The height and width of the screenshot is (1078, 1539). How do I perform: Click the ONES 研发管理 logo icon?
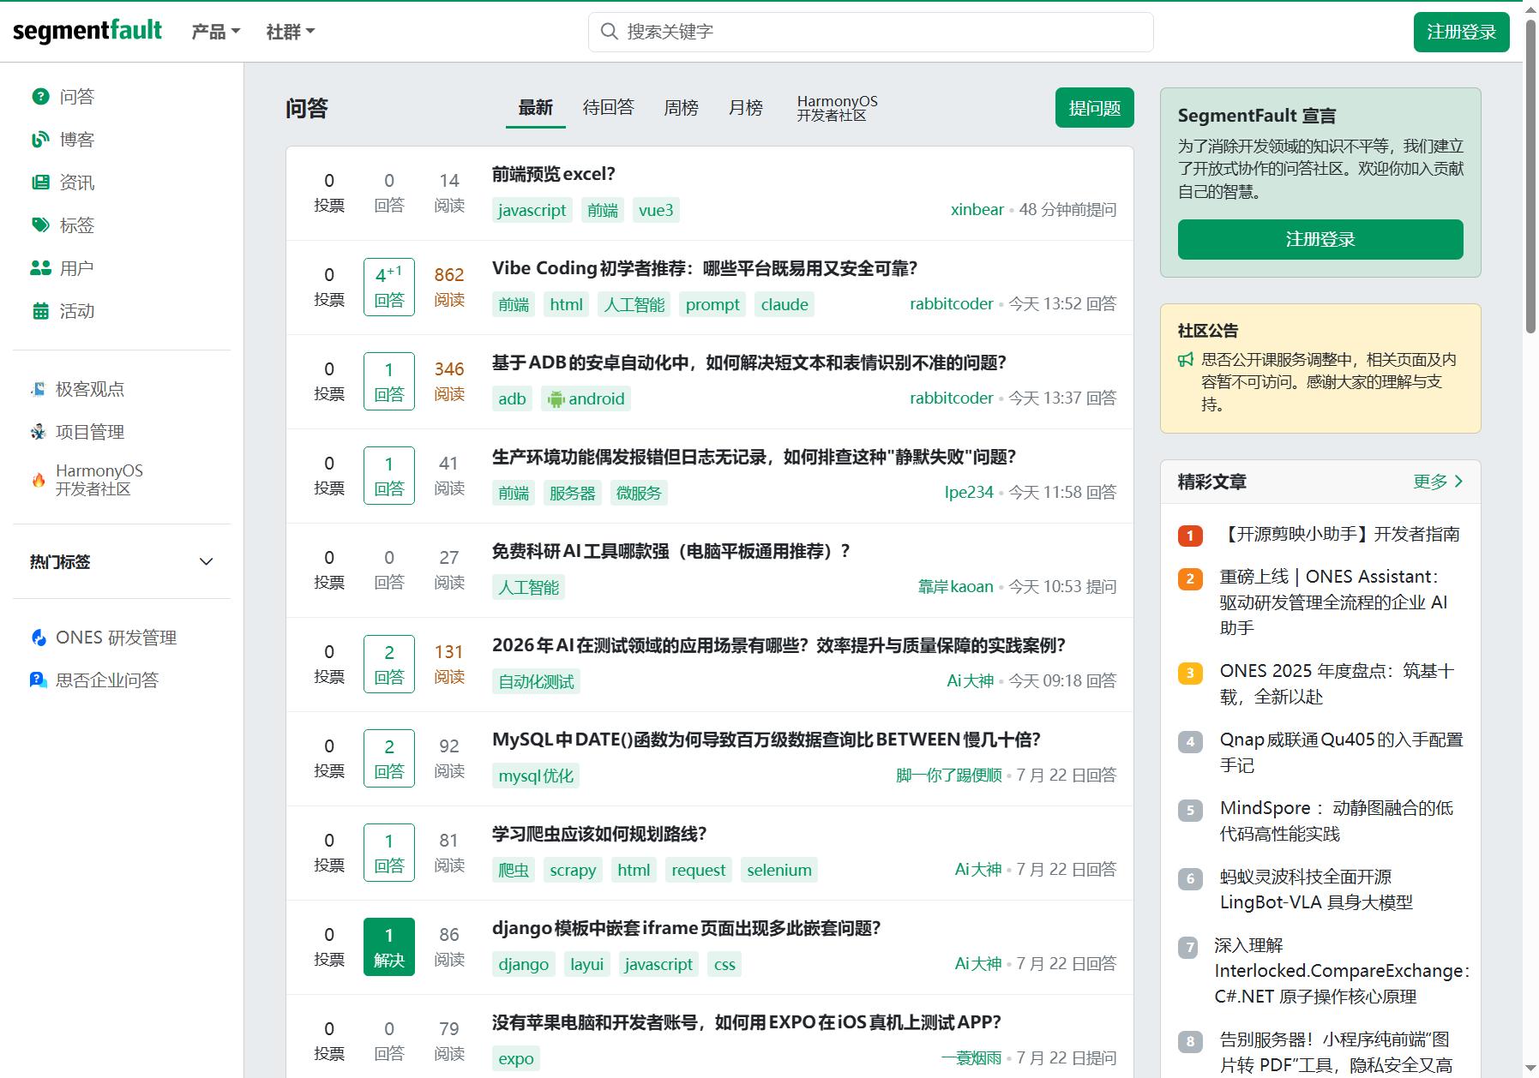coord(39,638)
